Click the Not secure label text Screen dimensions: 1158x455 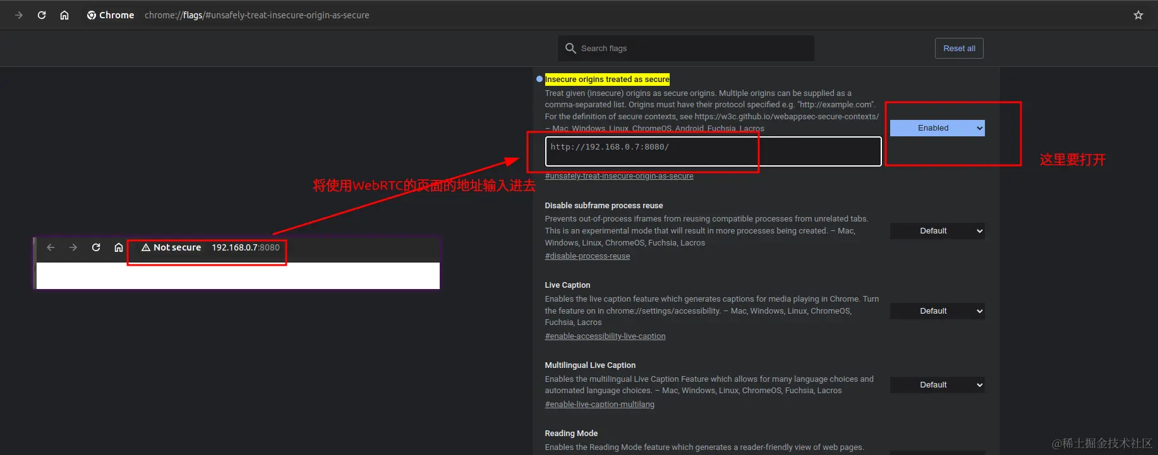click(x=178, y=247)
